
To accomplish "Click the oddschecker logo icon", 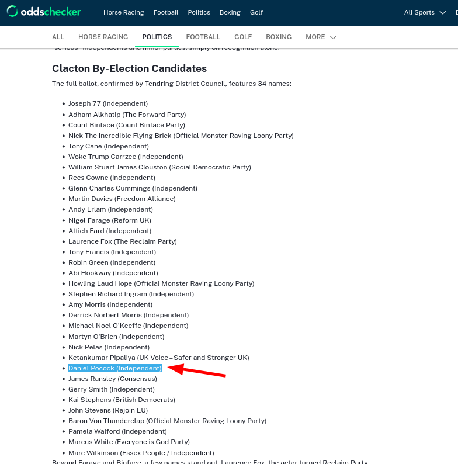I will 12,12.
